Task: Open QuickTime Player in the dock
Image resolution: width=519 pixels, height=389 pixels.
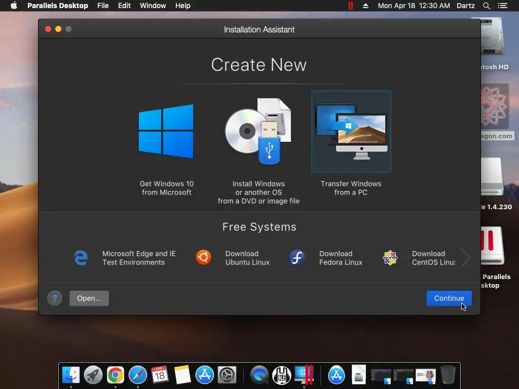Action: [259, 375]
